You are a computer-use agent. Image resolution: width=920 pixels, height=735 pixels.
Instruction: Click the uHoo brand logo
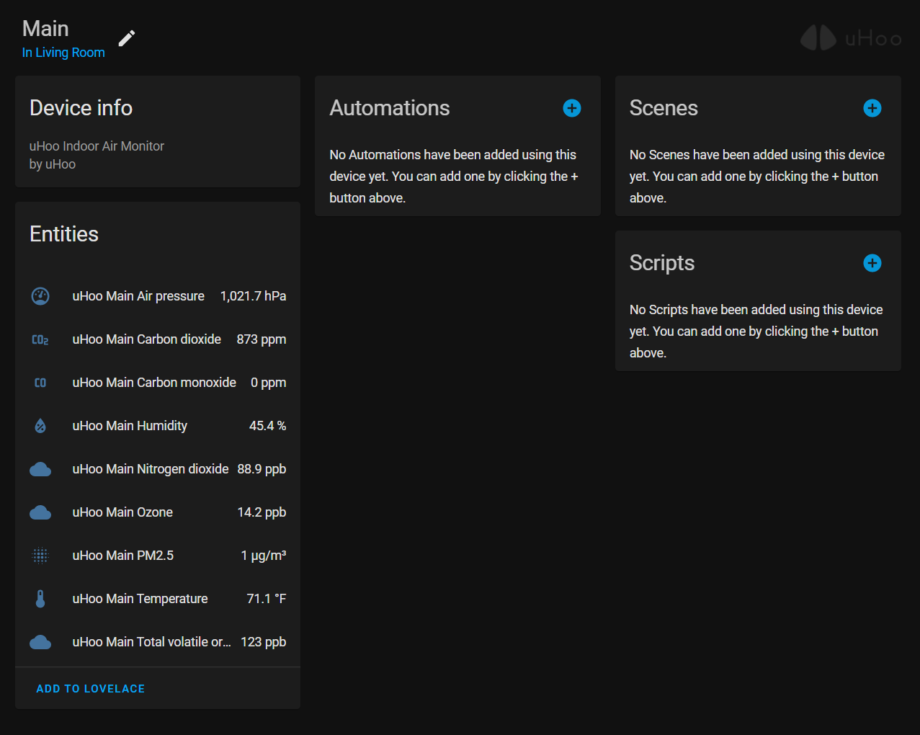point(851,38)
